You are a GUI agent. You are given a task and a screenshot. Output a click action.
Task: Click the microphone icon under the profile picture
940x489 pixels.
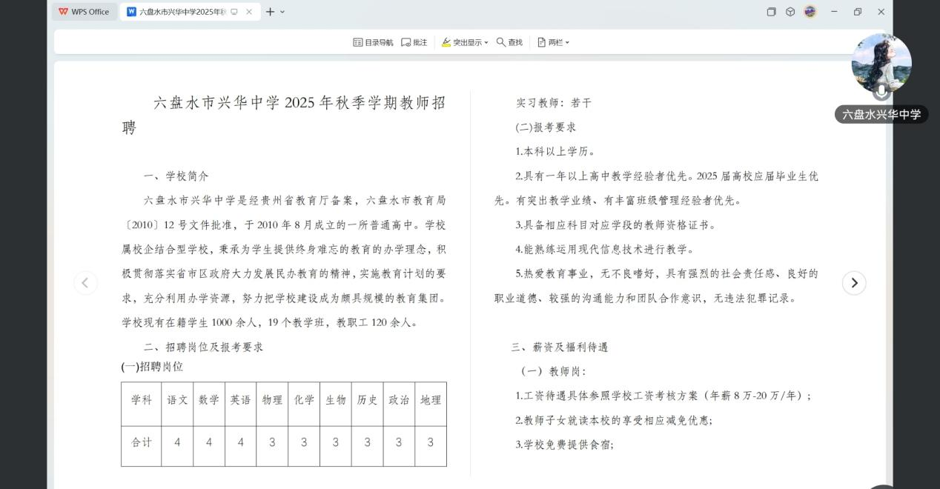coord(881,92)
